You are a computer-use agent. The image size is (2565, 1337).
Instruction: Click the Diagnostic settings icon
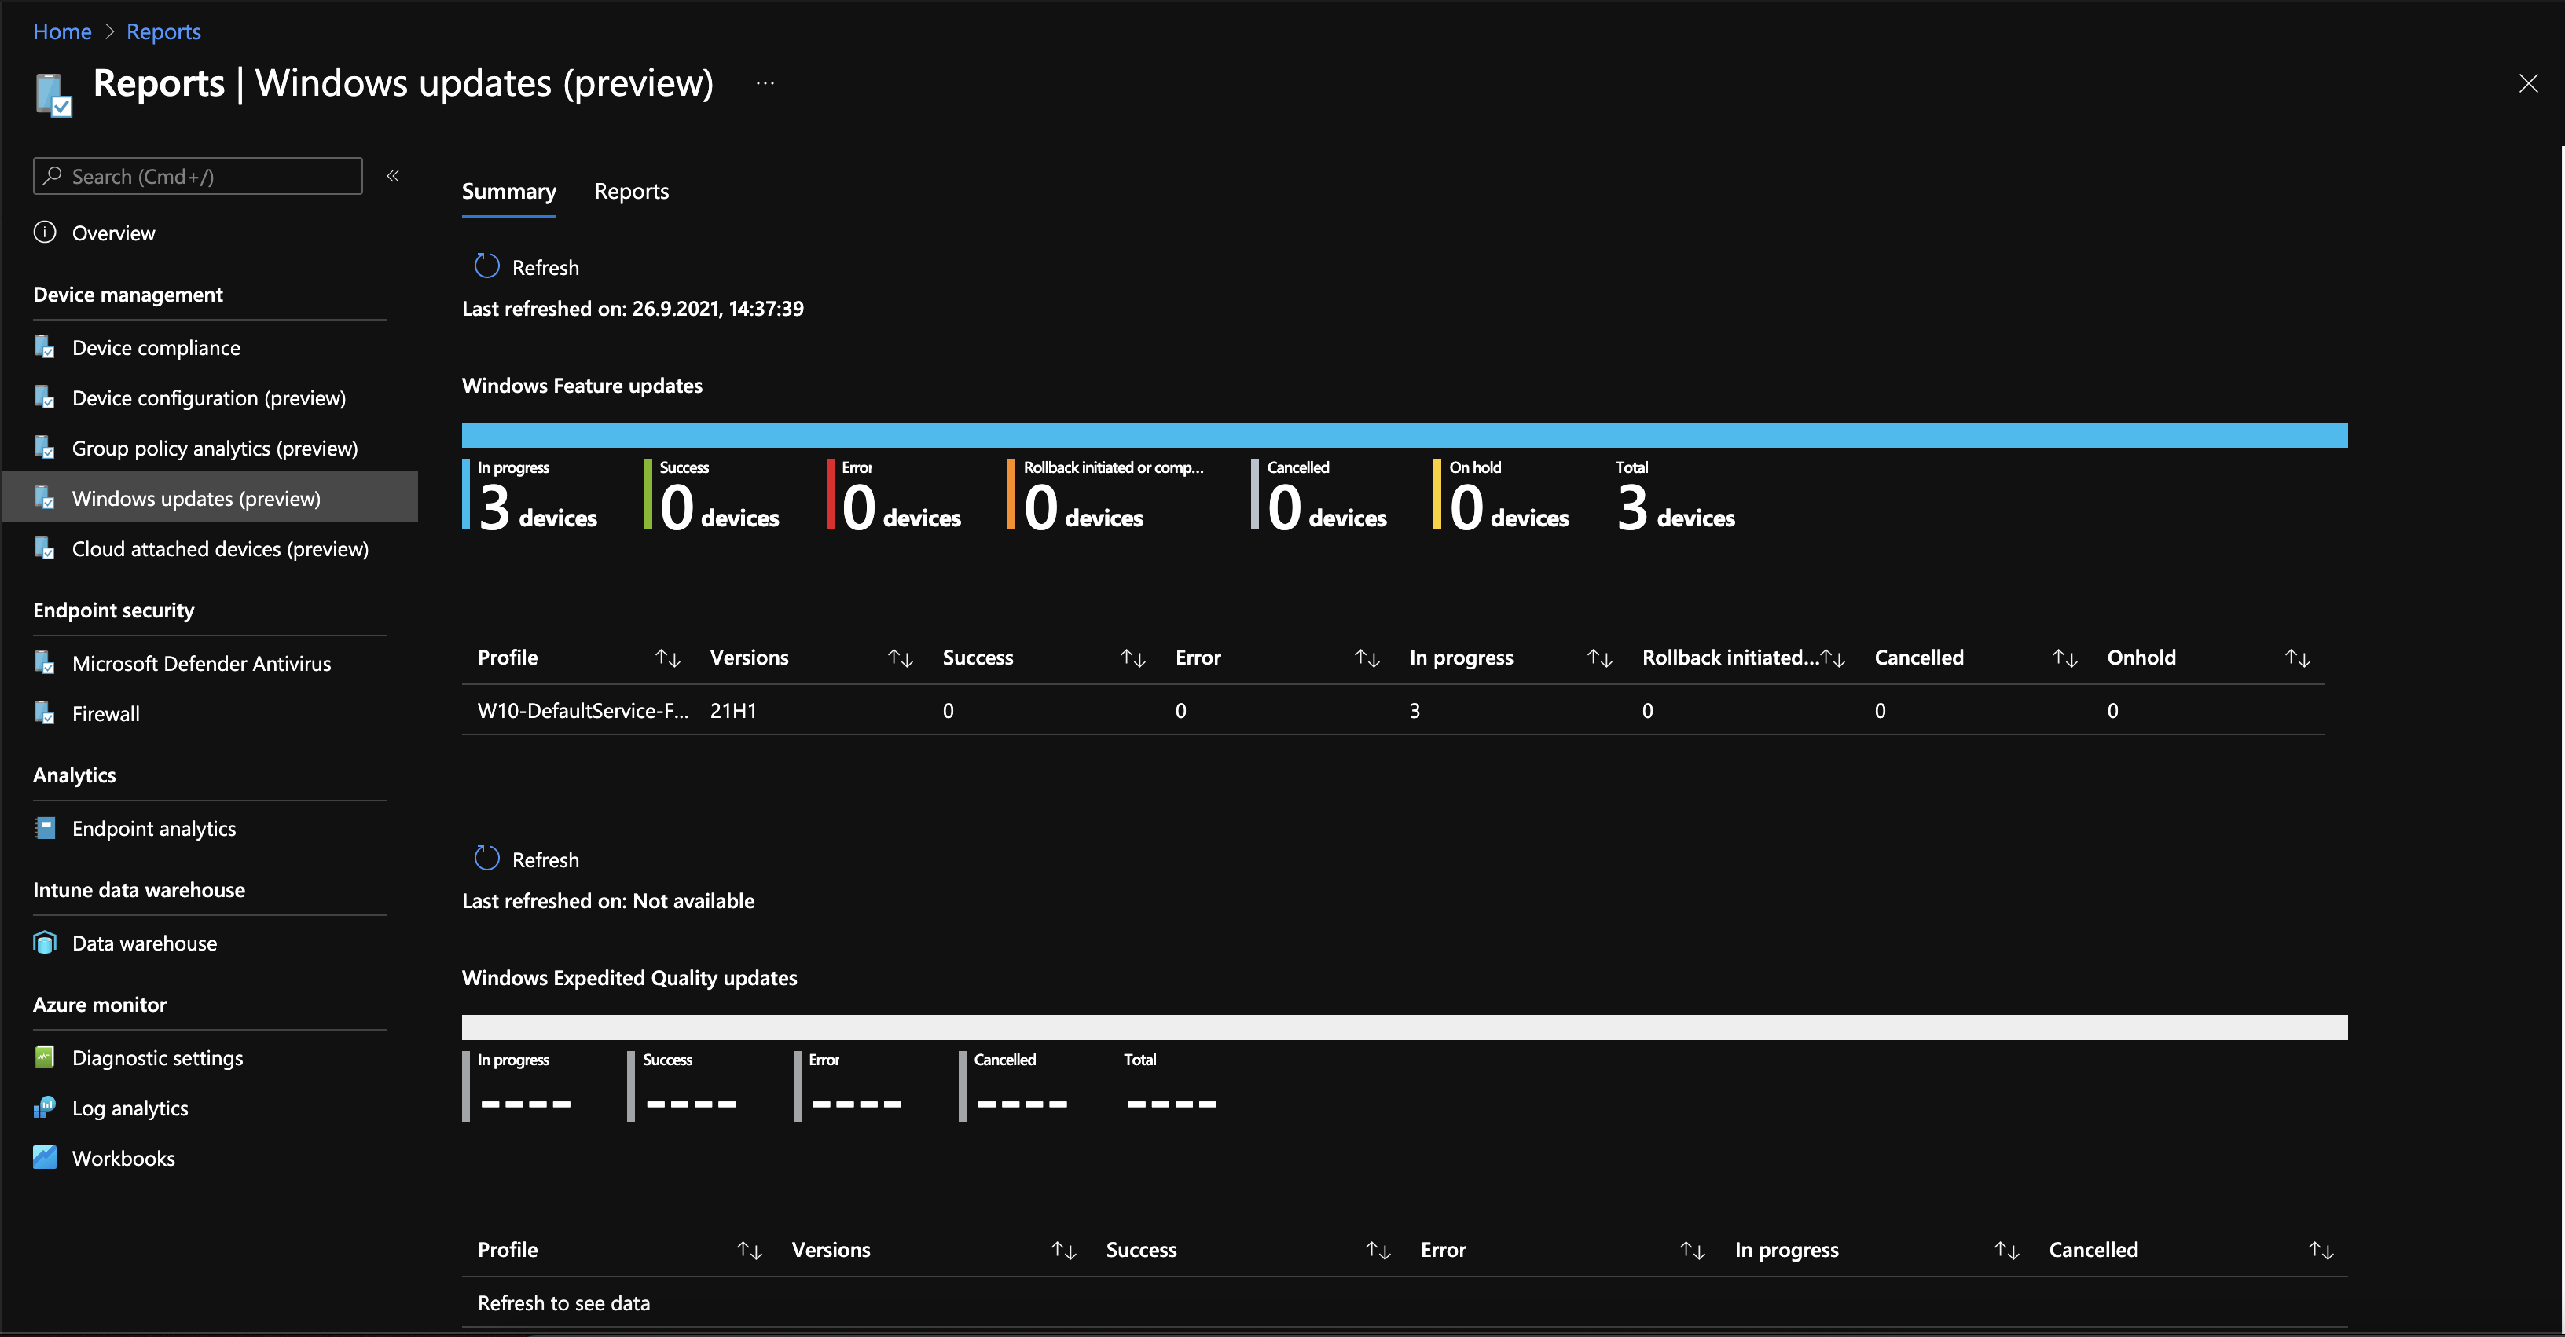point(45,1057)
